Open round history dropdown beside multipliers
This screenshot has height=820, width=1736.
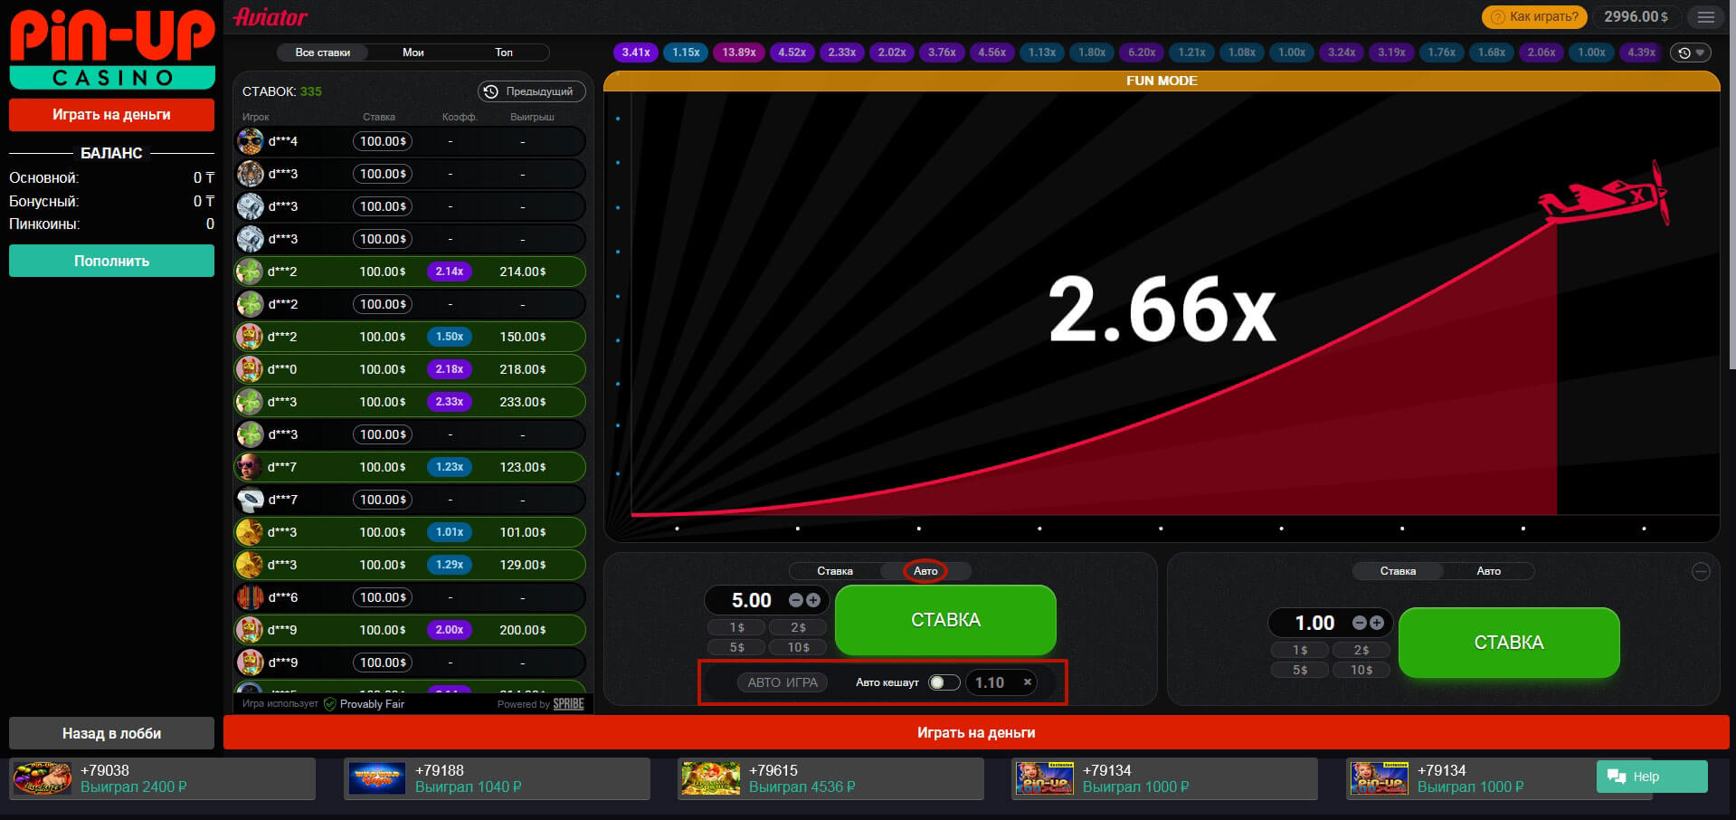tap(1691, 52)
